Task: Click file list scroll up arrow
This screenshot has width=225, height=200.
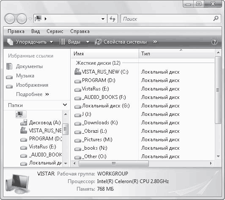Action: click(x=218, y=52)
